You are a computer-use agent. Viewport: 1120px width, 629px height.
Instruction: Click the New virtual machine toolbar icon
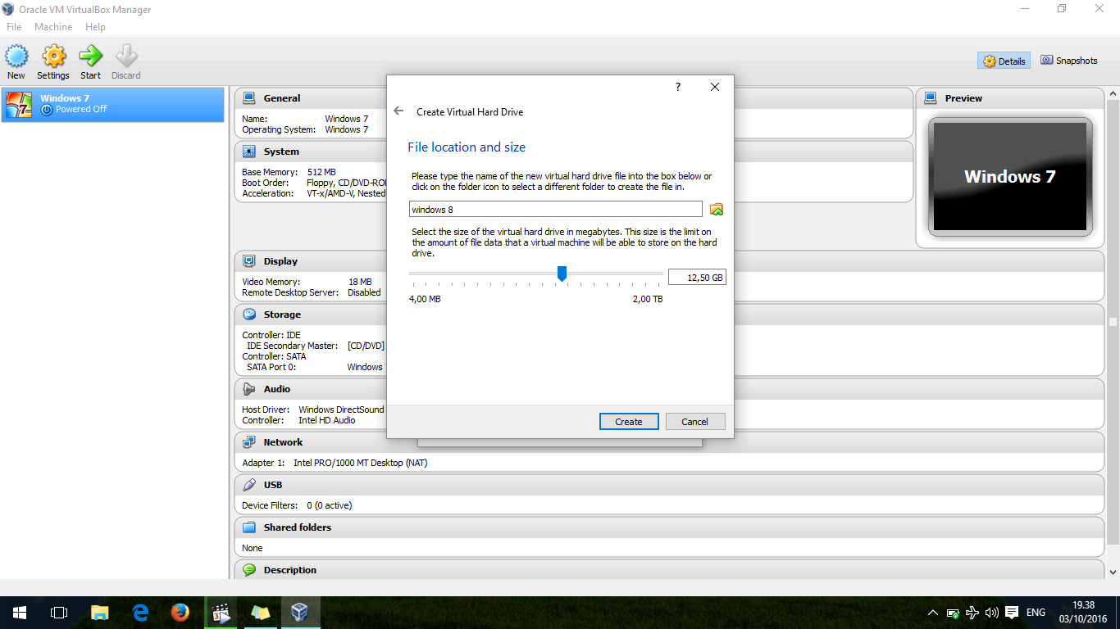coord(16,62)
